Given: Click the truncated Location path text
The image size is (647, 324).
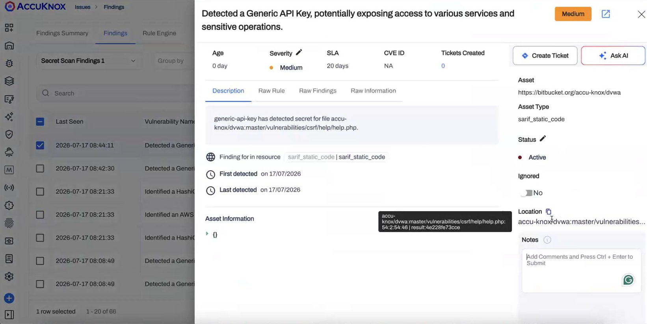Looking at the screenshot, I should 581,222.
